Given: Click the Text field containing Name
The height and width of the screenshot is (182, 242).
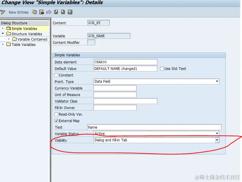Looking at the screenshot, I should coord(154,127).
